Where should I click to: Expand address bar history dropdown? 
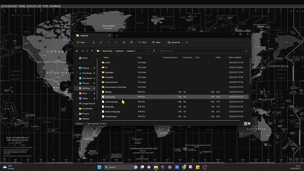tap(149, 51)
